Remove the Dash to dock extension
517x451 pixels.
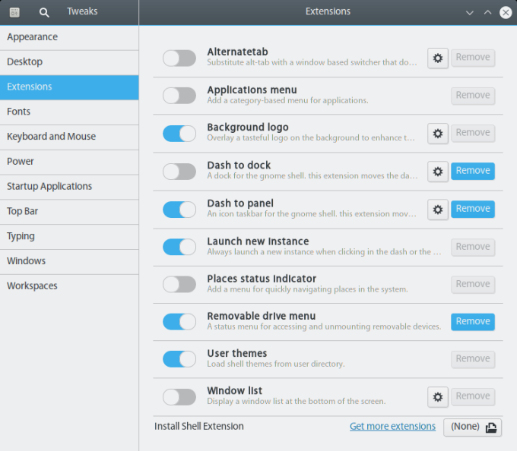click(473, 171)
